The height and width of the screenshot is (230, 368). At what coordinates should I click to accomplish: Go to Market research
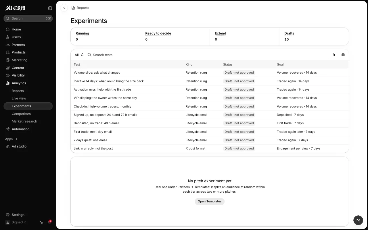coord(24,121)
